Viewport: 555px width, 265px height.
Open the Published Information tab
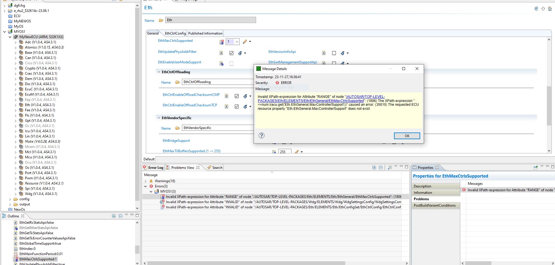tap(205, 33)
